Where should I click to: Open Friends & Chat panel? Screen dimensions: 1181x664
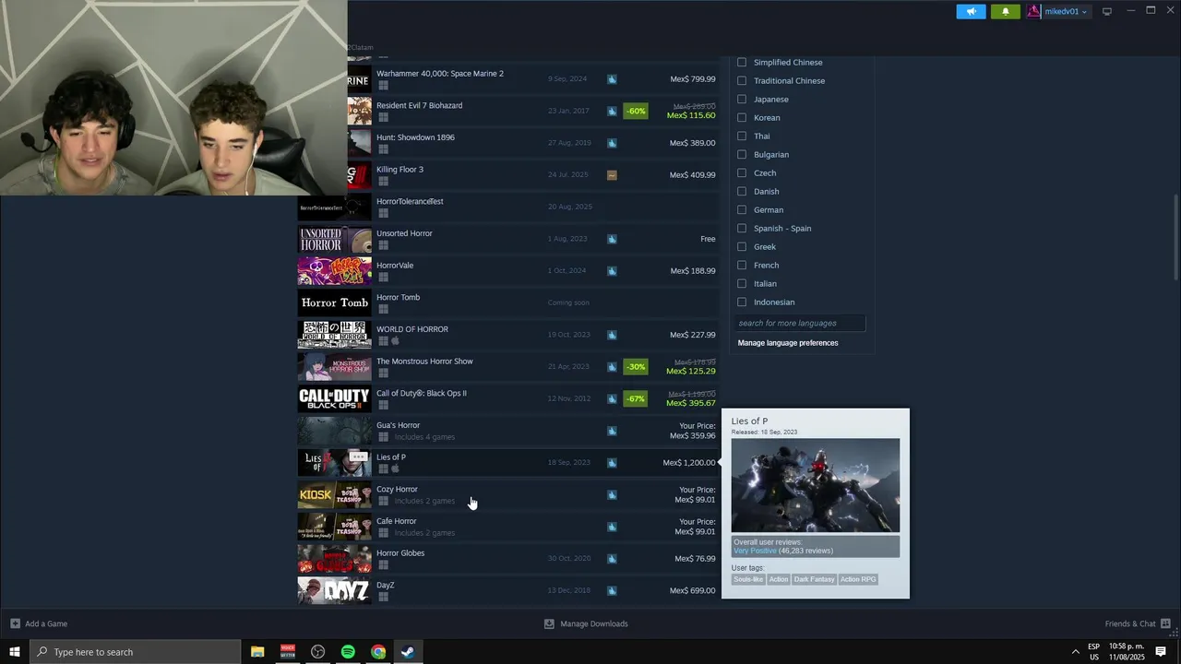(x=1138, y=623)
